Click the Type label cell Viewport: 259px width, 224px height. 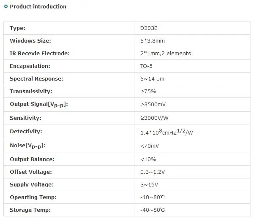[69, 28]
